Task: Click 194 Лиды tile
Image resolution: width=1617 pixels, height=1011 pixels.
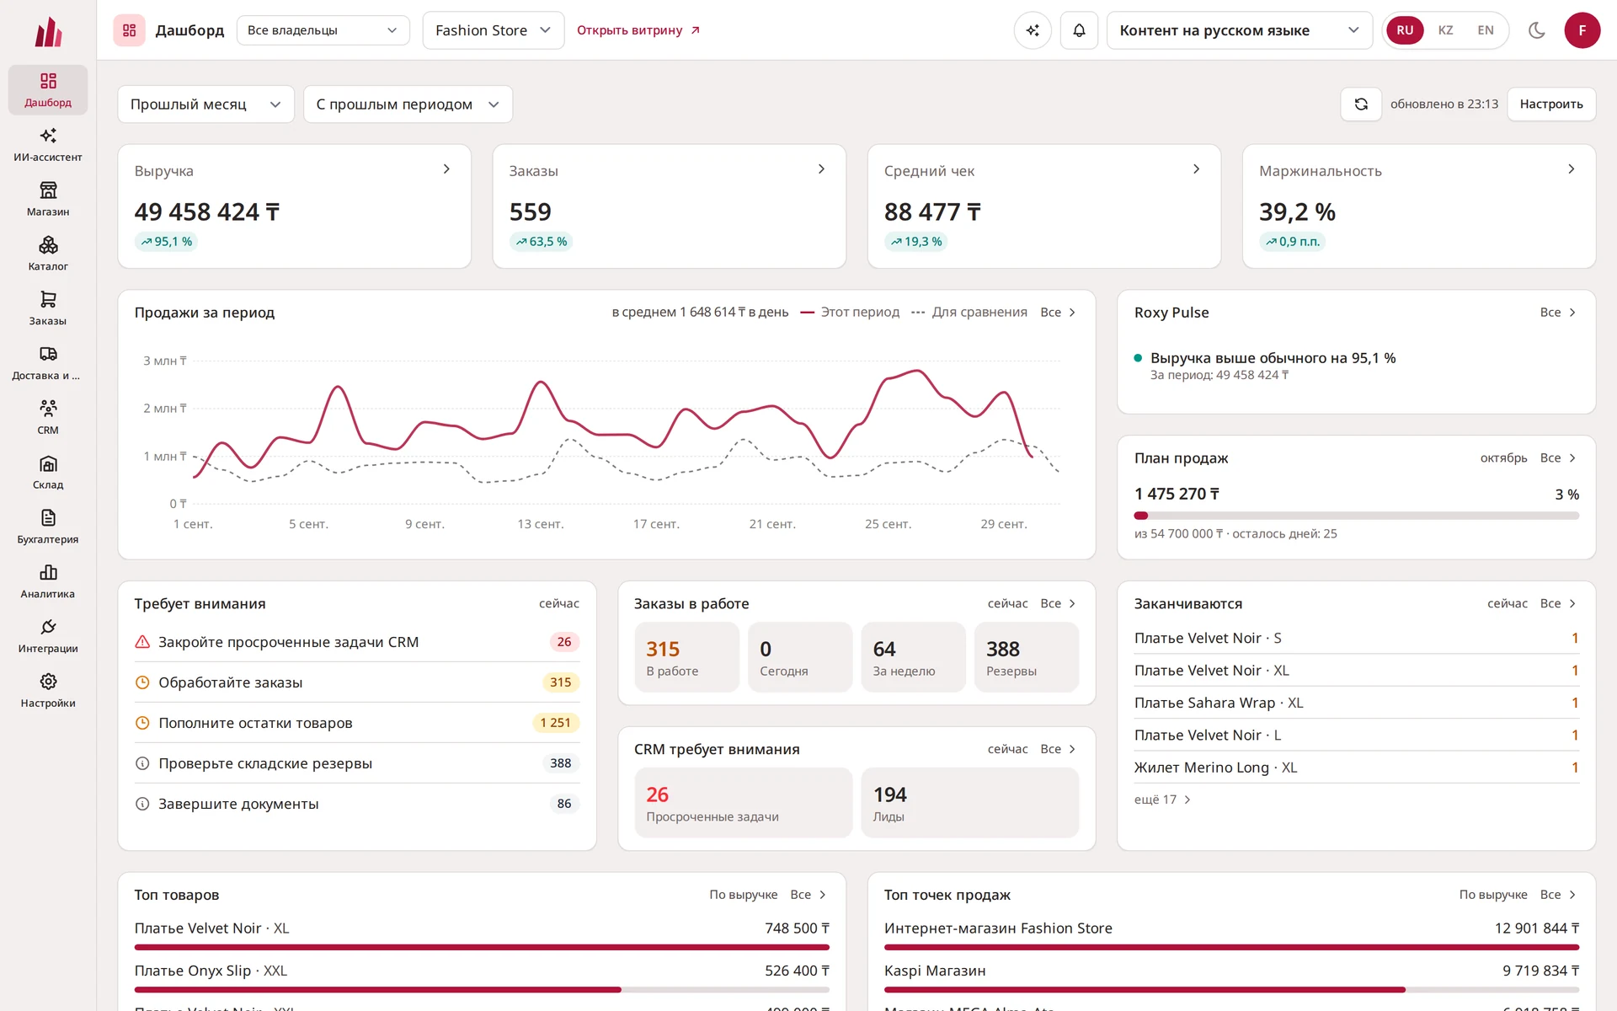Action: (969, 803)
